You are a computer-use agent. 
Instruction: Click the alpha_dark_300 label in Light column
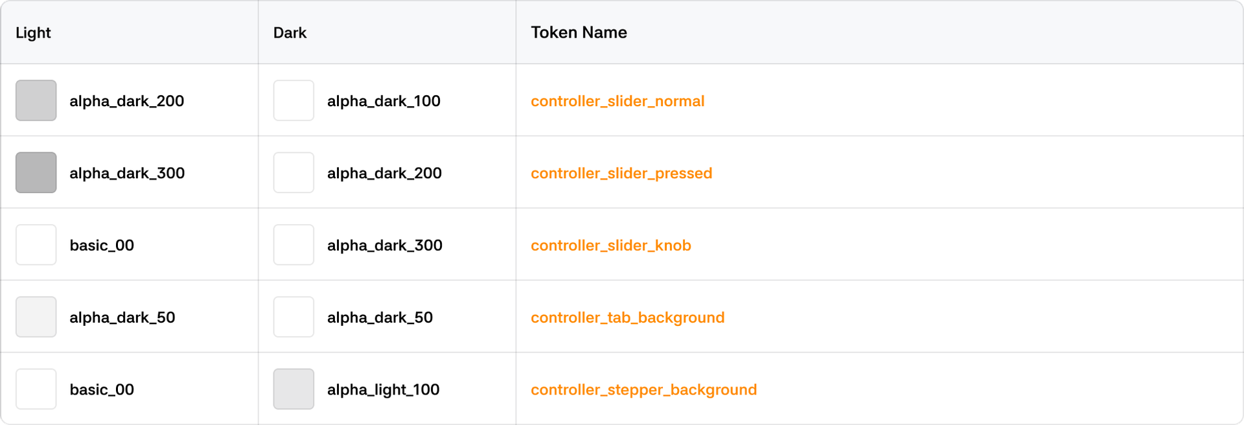tap(127, 173)
